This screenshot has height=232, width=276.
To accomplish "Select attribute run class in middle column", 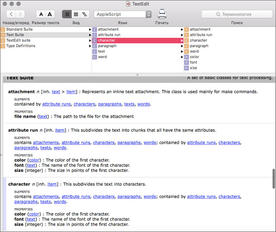I will [x=138, y=35].
